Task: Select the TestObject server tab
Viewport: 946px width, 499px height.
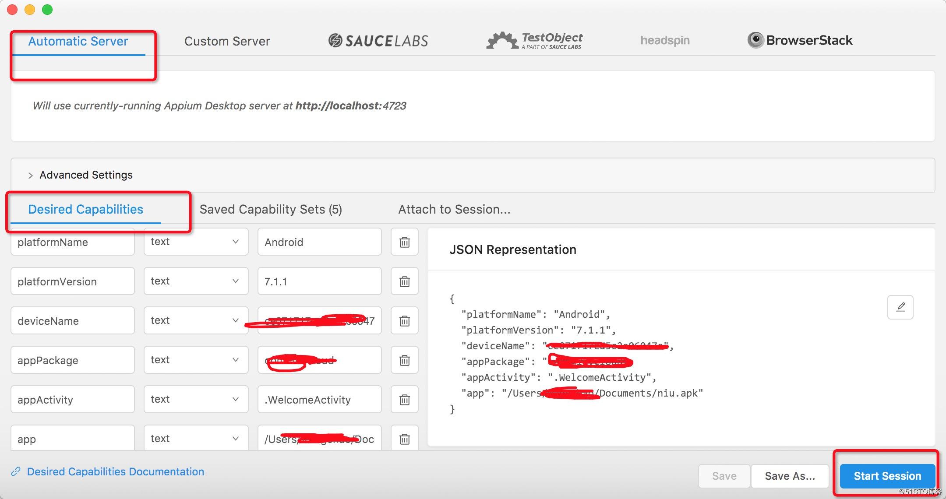Action: [x=535, y=41]
